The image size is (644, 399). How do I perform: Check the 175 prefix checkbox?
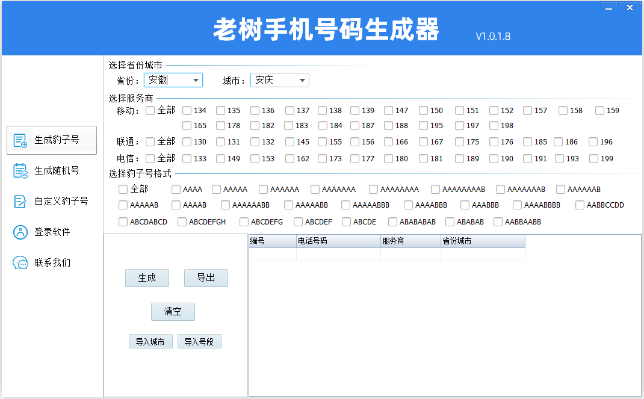point(460,141)
